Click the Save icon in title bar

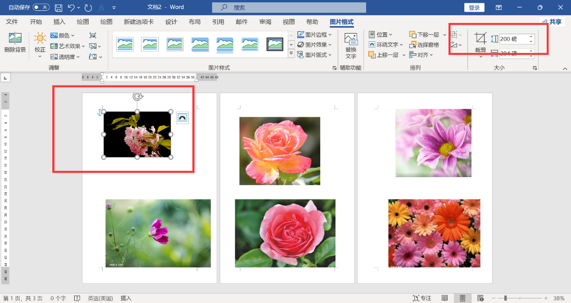(x=58, y=8)
